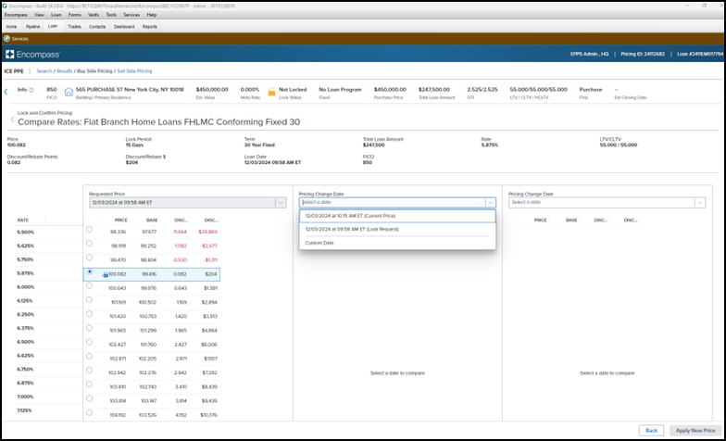This screenshot has width=726, height=441.
Task: Click the orange lock status icon
Action: [x=272, y=93]
